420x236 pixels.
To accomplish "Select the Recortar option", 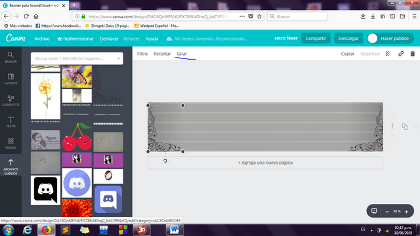I will [162, 54].
